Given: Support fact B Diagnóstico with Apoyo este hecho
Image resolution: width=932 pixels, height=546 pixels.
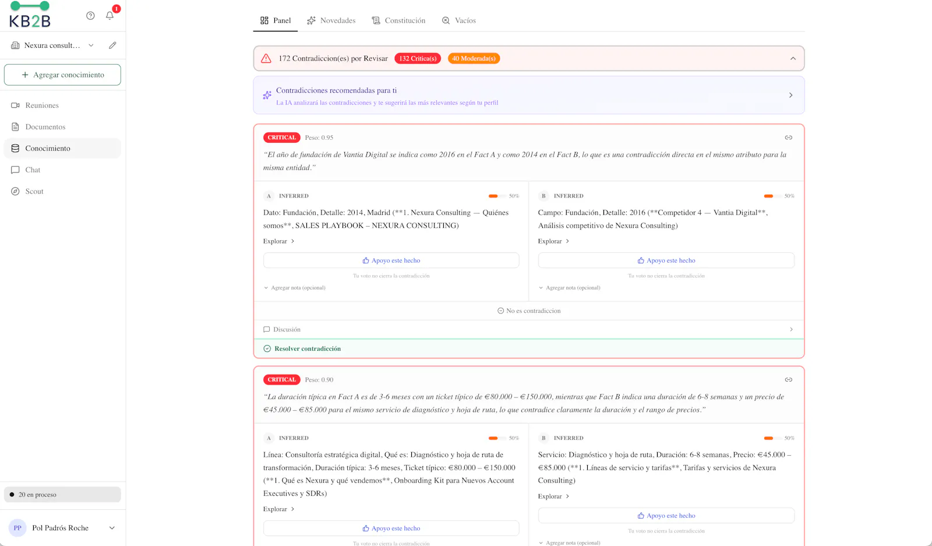Looking at the screenshot, I should point(666,516).
